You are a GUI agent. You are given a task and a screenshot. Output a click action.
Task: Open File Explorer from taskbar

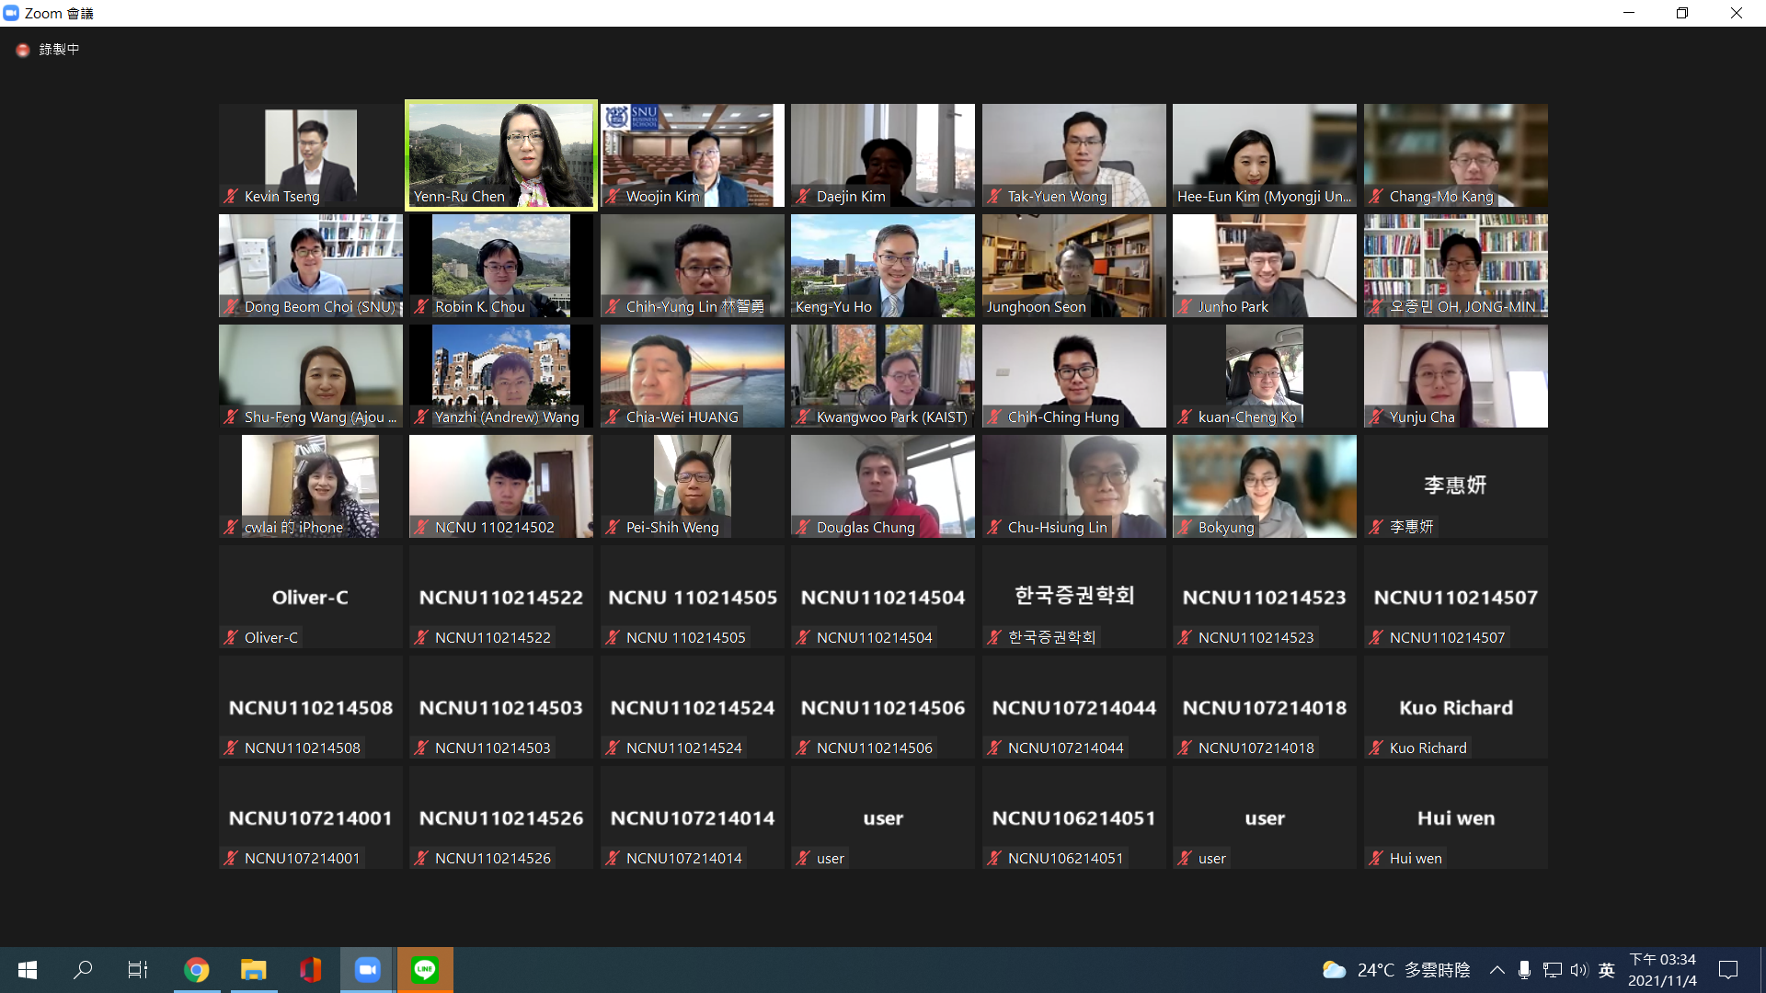[x=254, y=970]
